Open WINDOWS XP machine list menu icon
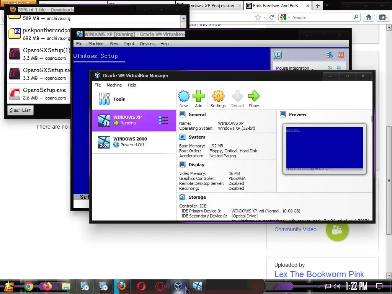This screenshot has width=392, height=294. click(x=163, y=121)
